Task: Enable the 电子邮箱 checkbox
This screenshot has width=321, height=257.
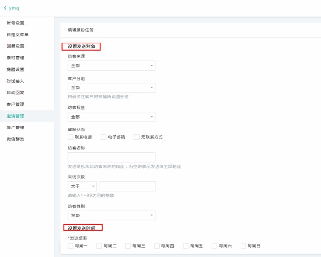Action: click(104, 137)
